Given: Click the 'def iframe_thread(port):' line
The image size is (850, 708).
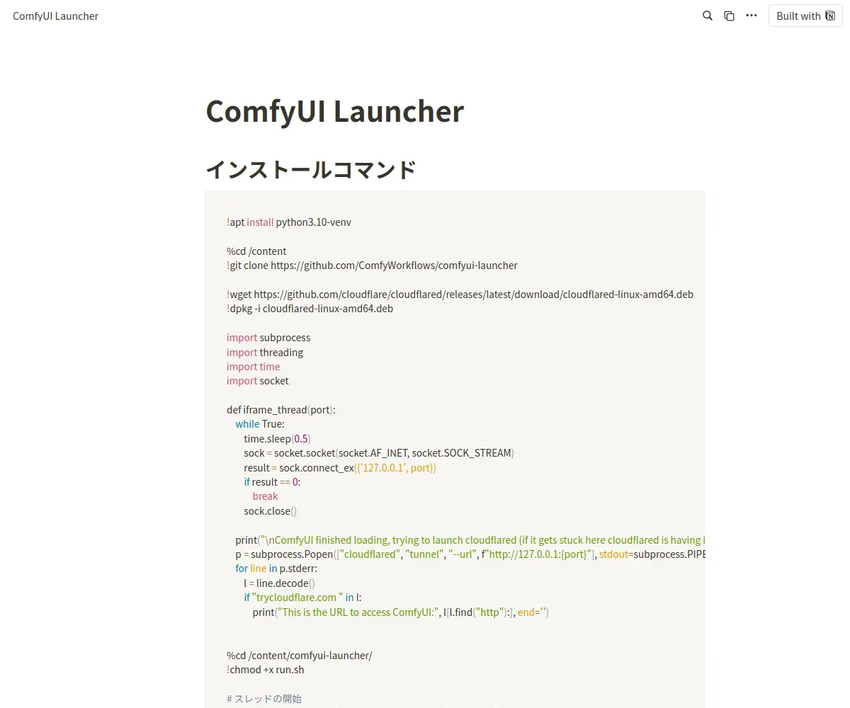Looking at the screenshot, I should click(x=281, y=410).
